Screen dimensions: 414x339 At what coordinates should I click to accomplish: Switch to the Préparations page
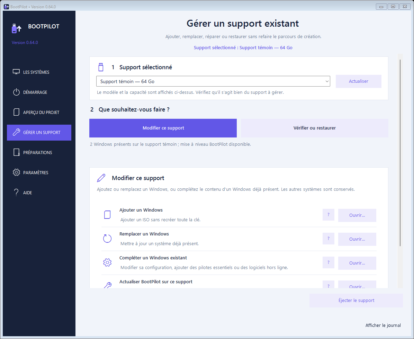pos(39,152)
